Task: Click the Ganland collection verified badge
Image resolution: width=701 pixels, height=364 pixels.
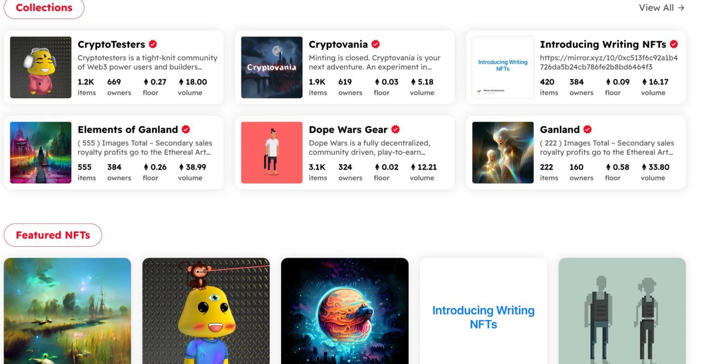Action: 588,130
